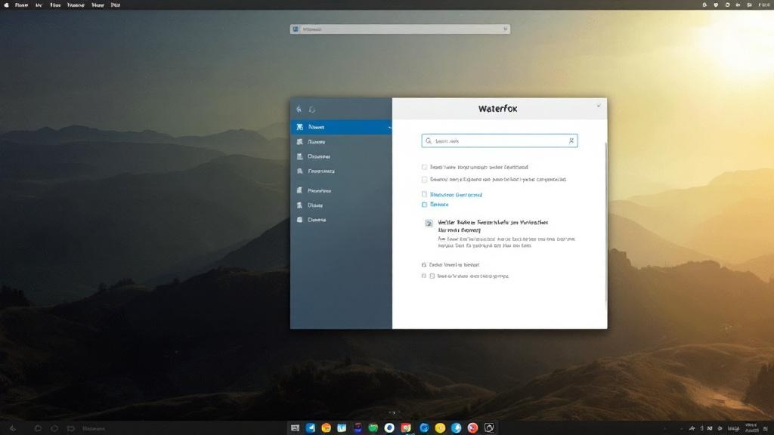Open the dropdown at the right of the address bar
The width and height of the screenshot is (774, 435).
[x=505, y=29]
